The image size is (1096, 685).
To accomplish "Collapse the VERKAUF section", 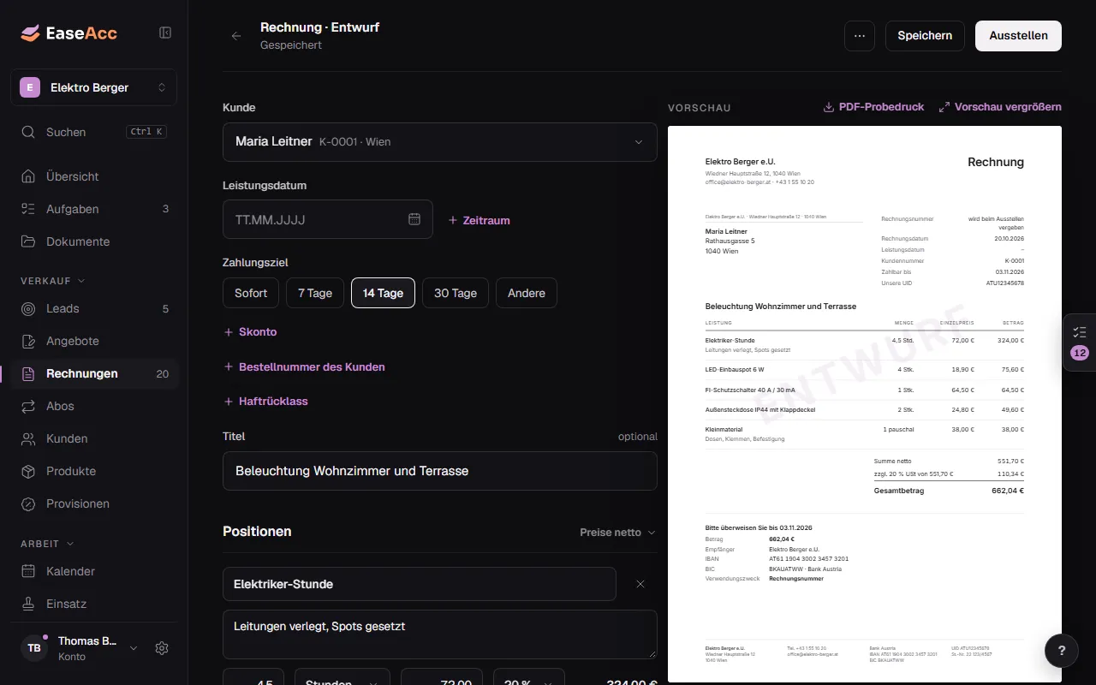I will (x=53, y=280).
